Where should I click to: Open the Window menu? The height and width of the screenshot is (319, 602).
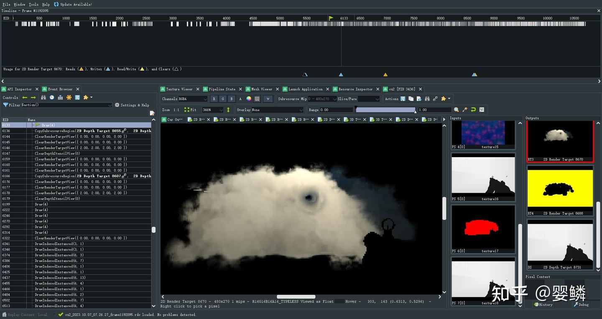click(20, 4)
